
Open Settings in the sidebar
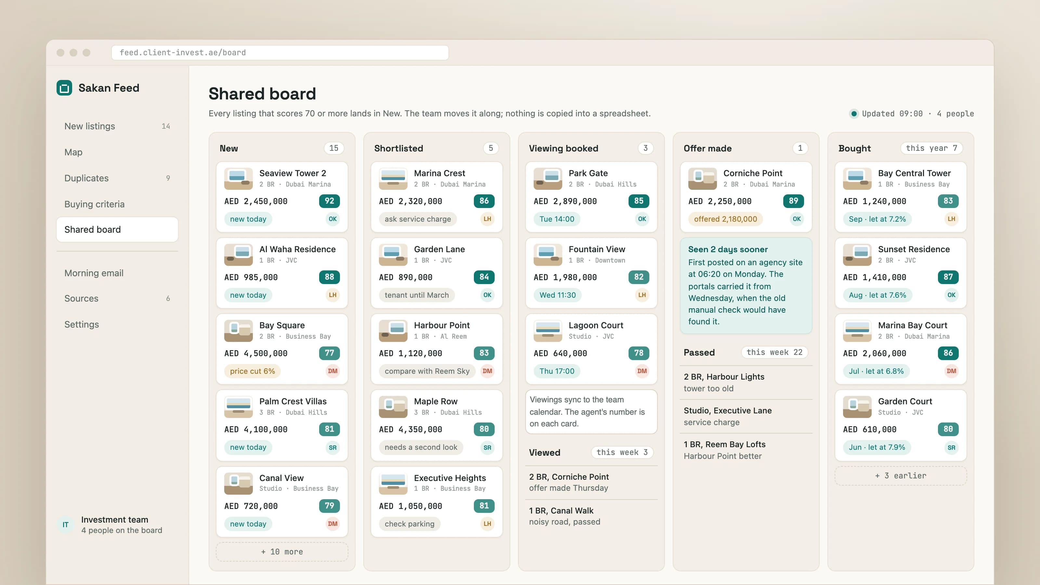(117, 324)
